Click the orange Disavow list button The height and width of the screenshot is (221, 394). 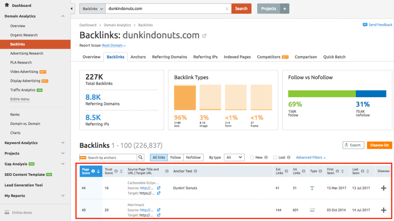pyautogui.click(x=379, y=145)
